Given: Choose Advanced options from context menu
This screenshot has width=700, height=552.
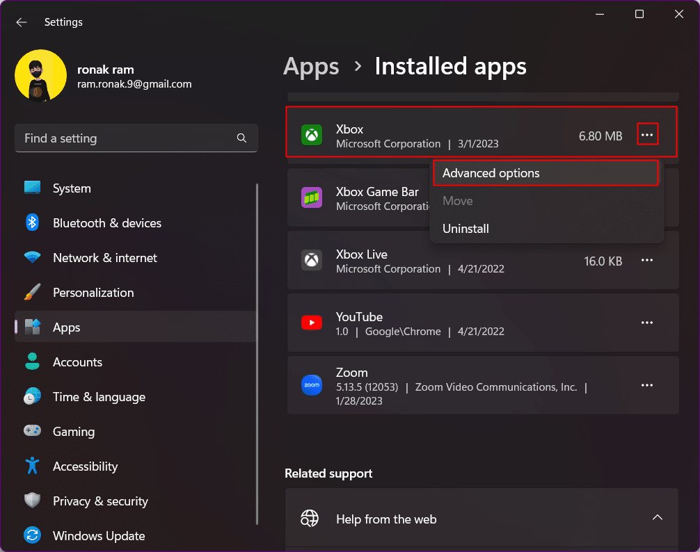Looking at the screenshot, I should 546,173.
